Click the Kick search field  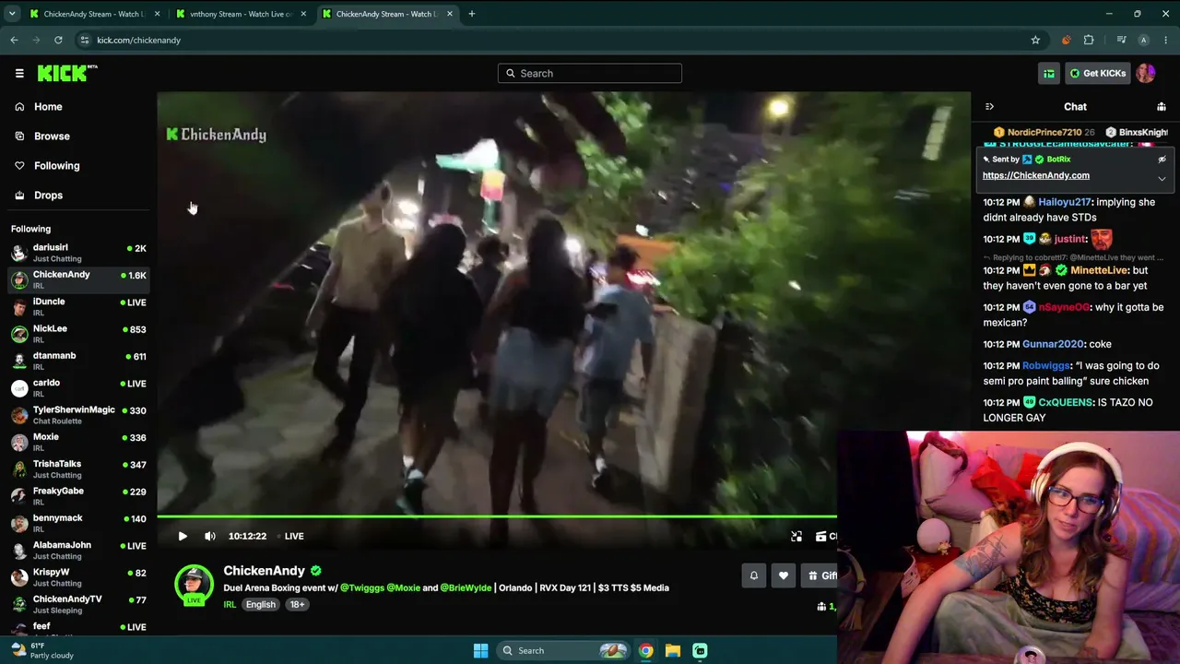click(x=590, y=73)
